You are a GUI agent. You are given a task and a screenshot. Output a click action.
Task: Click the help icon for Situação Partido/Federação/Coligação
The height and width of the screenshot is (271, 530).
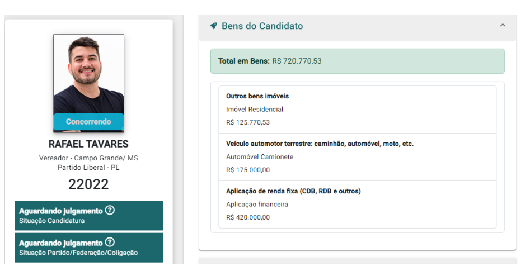(x=110, y=243)
